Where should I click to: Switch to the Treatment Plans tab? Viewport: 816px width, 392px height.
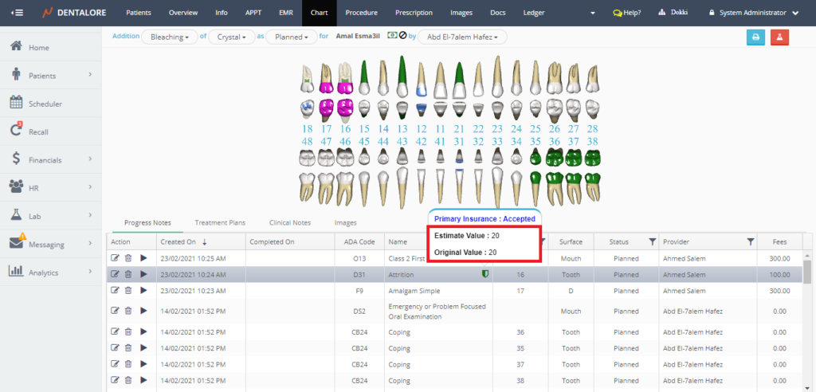tap(220, 223)
